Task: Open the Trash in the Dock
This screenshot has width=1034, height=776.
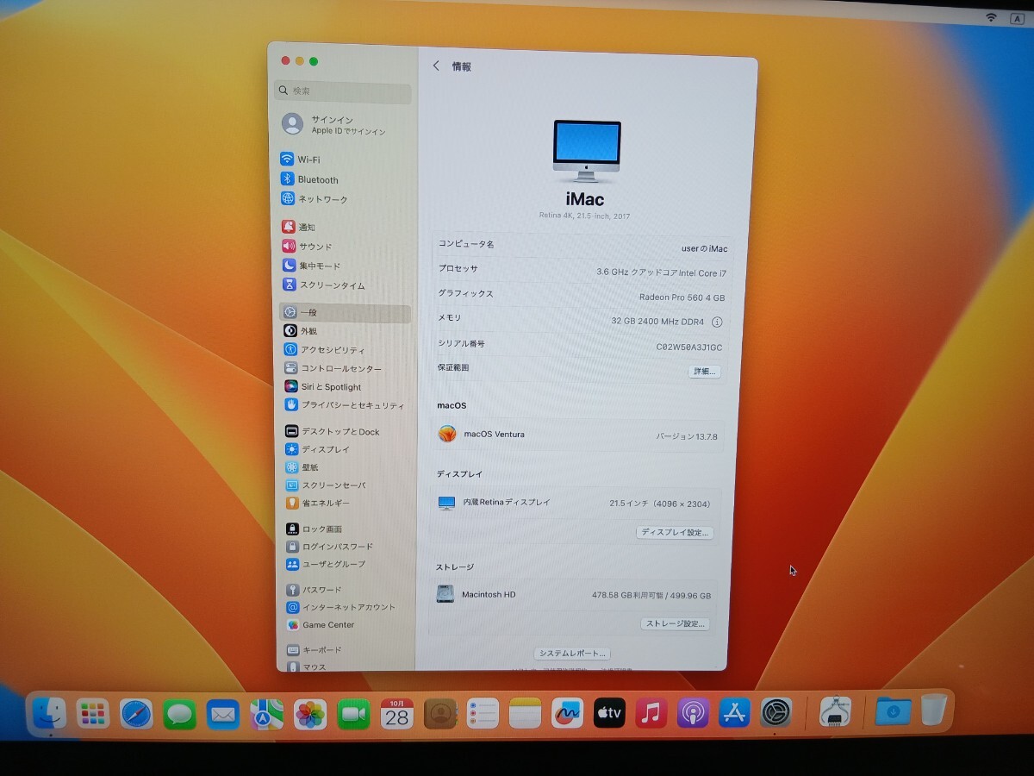Action: coord(933,710)
